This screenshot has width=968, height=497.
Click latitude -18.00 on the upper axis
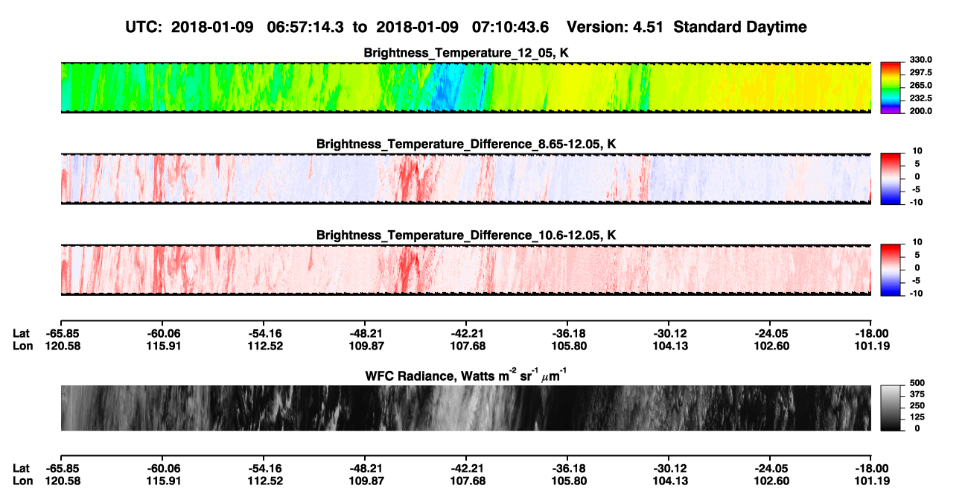point(871,334)
